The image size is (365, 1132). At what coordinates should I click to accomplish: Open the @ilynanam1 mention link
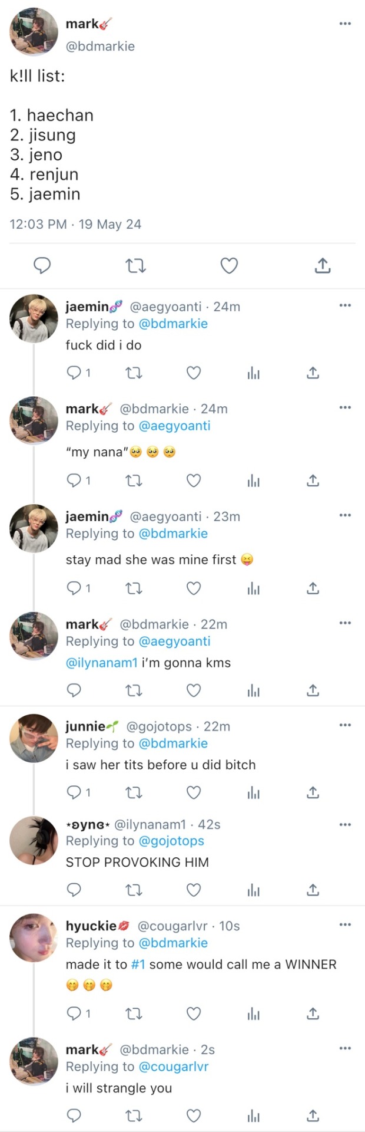[x=101, y=663]
